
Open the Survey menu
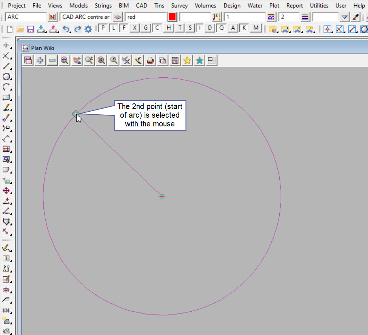click(179, 6)
